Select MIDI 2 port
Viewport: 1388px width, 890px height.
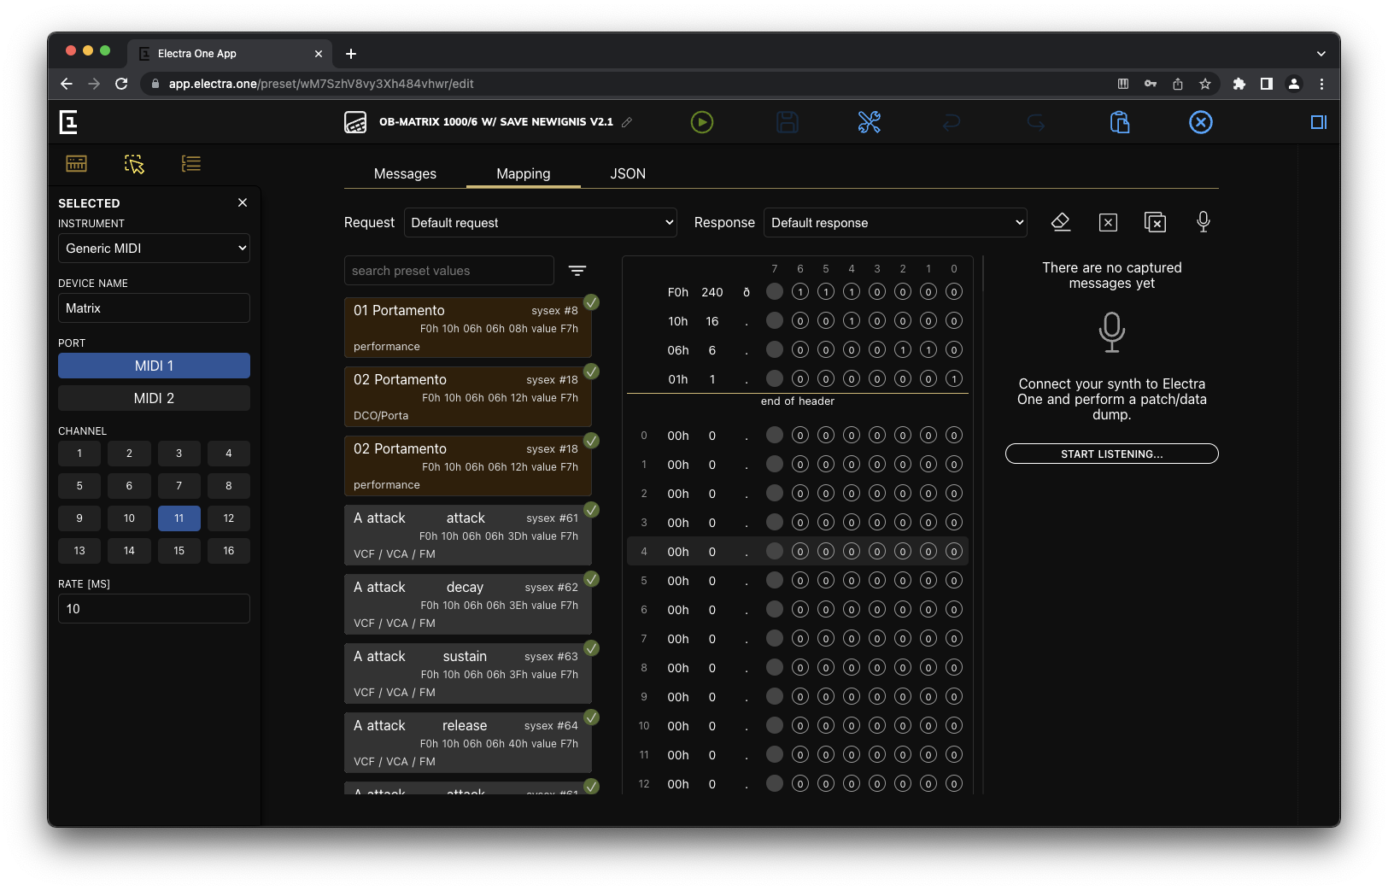click(154, 398)
